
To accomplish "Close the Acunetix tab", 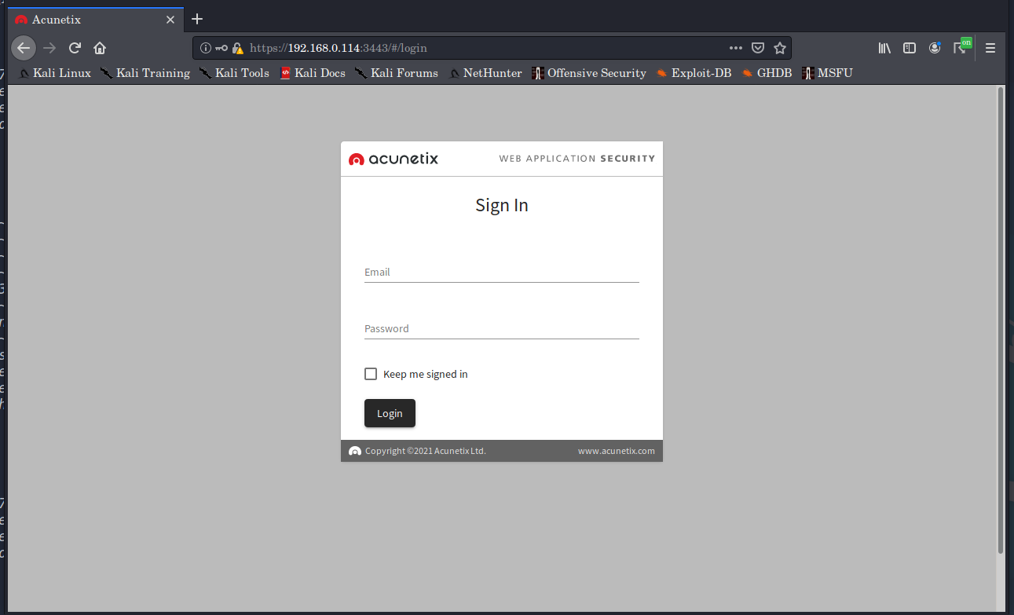I will click(x=170, y=20).
